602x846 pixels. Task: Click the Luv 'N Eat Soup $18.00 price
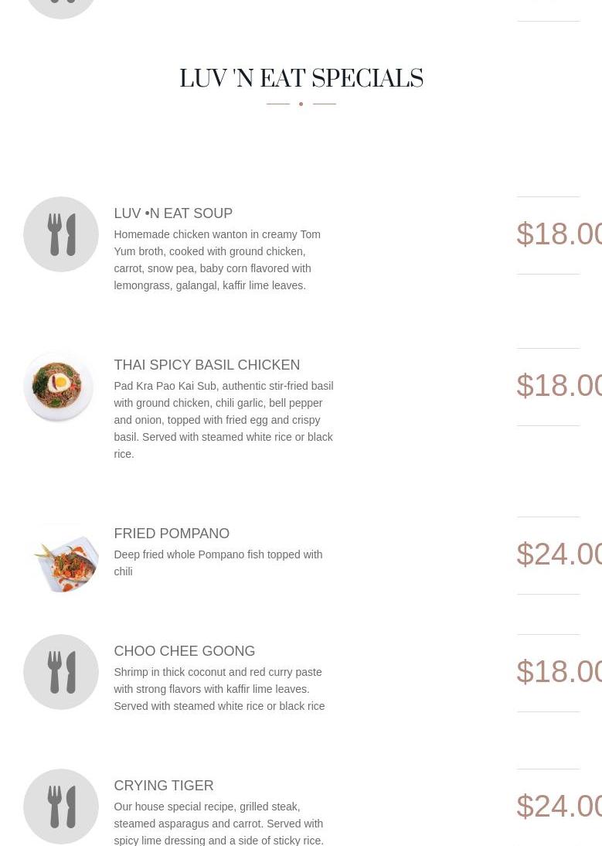coord(559,234)
